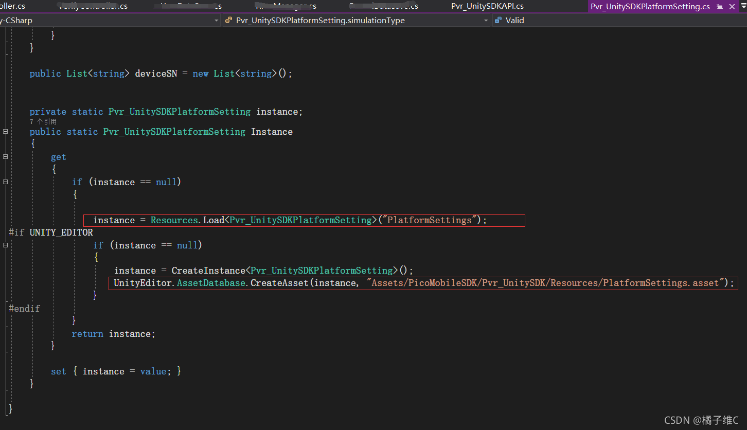The height and width of the screenshot is (430, 747).
Task: Click the deviceSN field name
Action: coord(156,74)
